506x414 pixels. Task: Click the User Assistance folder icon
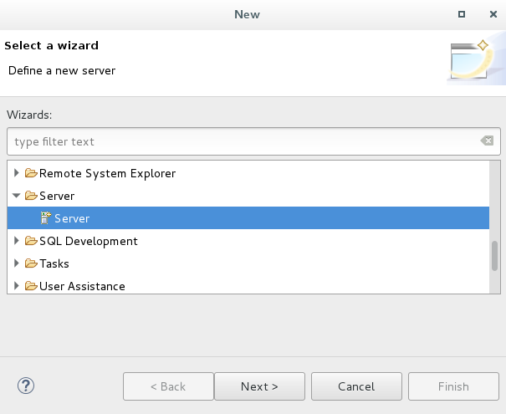coord(31,286)
